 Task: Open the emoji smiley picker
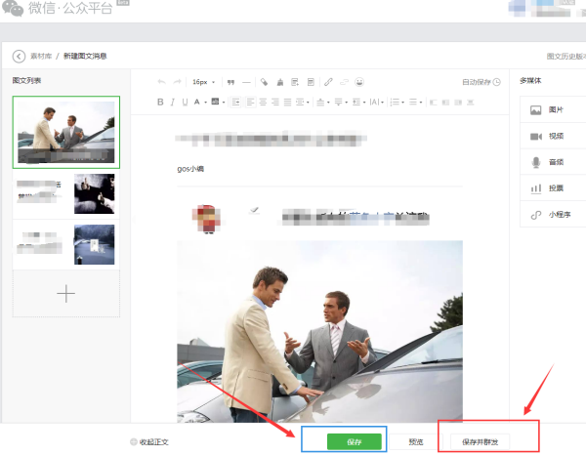click(359, 82)
